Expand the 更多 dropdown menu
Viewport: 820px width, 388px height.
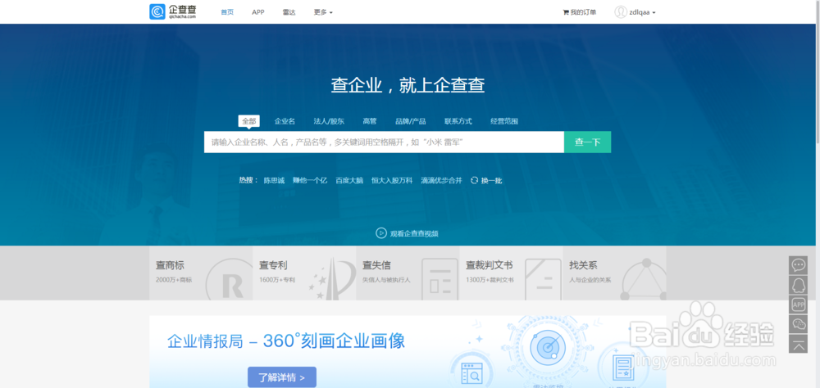tap(322, 12)
